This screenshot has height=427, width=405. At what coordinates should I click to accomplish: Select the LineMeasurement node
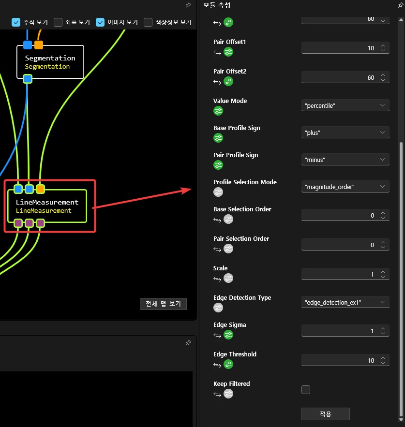click(x=47, y=206)
